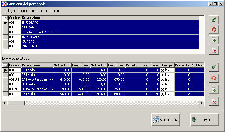225x132 pixels.
Task: Delete record icon beside Livello contrattuale table
Action: pos(214,102)
